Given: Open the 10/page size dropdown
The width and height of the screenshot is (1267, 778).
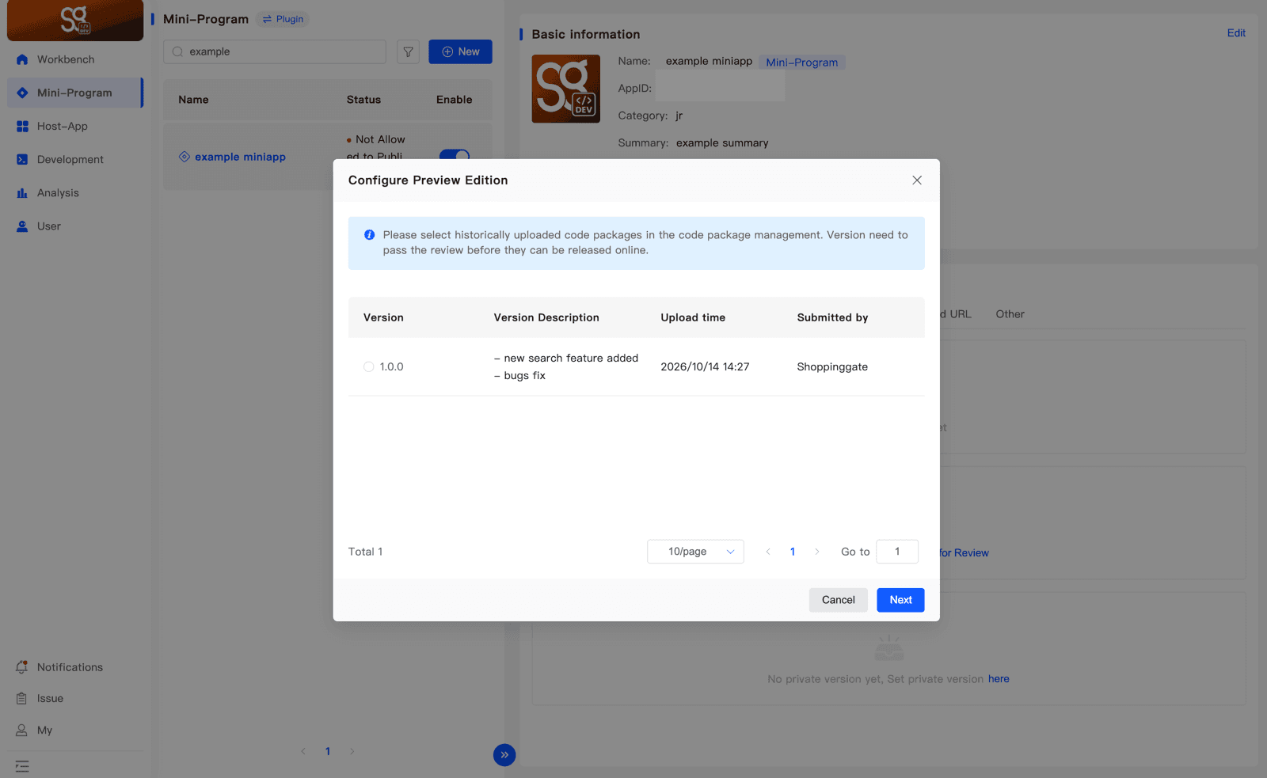Looking at the screenshot, I should [x=695, y=552].
